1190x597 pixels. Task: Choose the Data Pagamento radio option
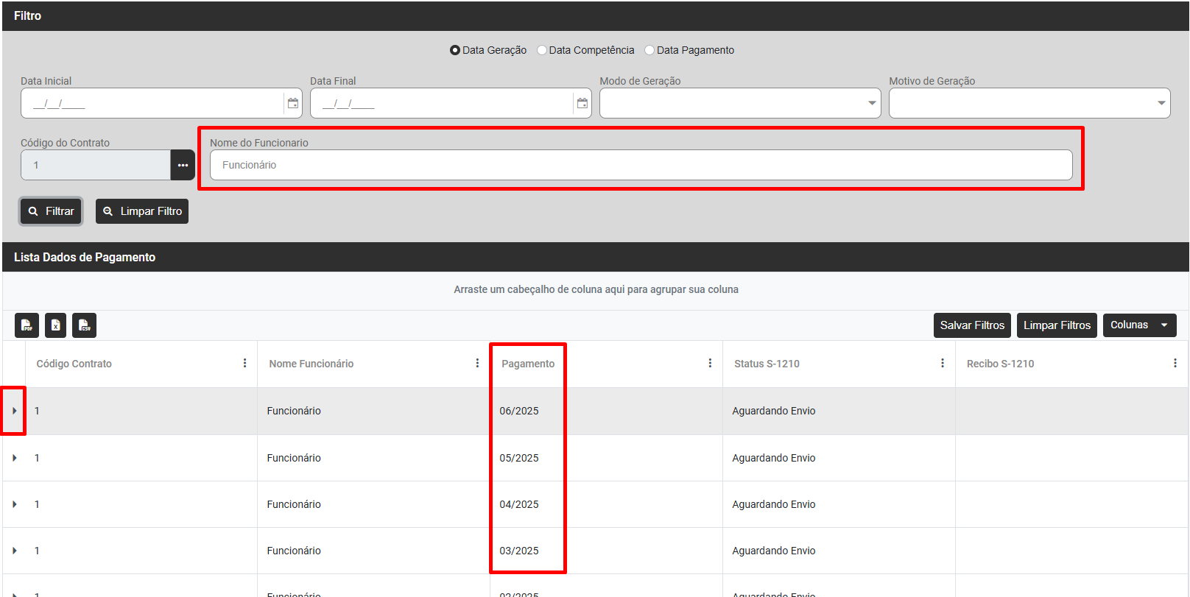coord(649,50)
